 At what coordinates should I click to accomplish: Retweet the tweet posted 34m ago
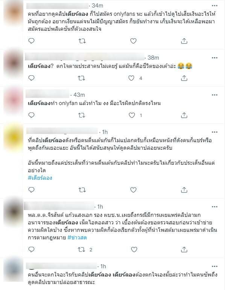click(x=82, y=41)
